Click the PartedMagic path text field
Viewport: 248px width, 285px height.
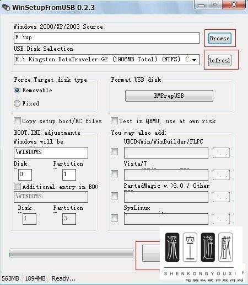tap(166, 197)
